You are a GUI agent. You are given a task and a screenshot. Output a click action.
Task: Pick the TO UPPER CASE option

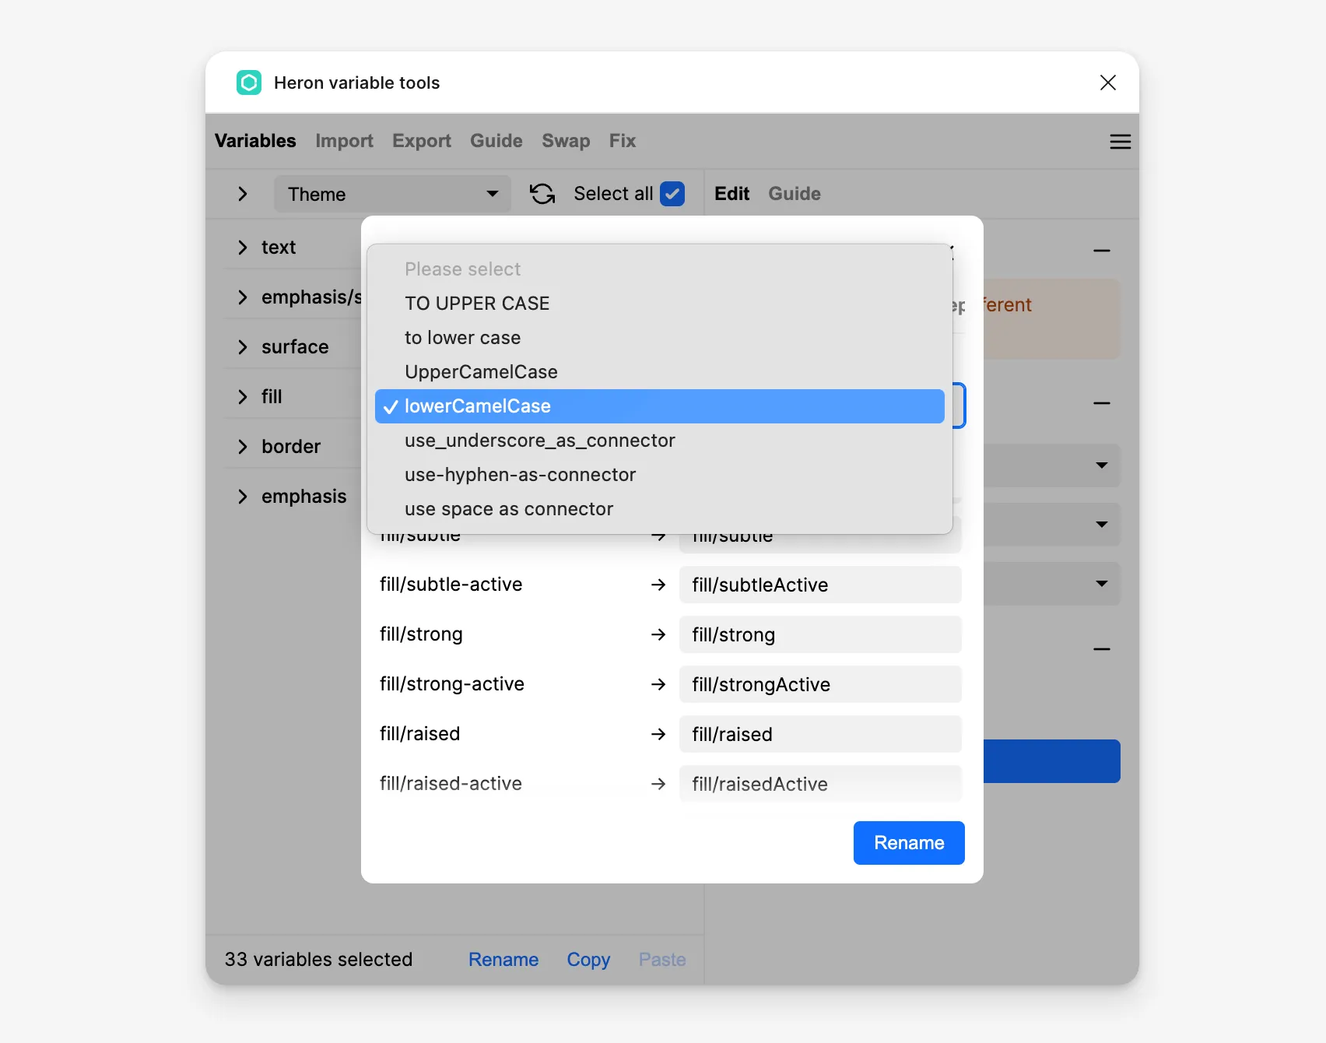477,304
